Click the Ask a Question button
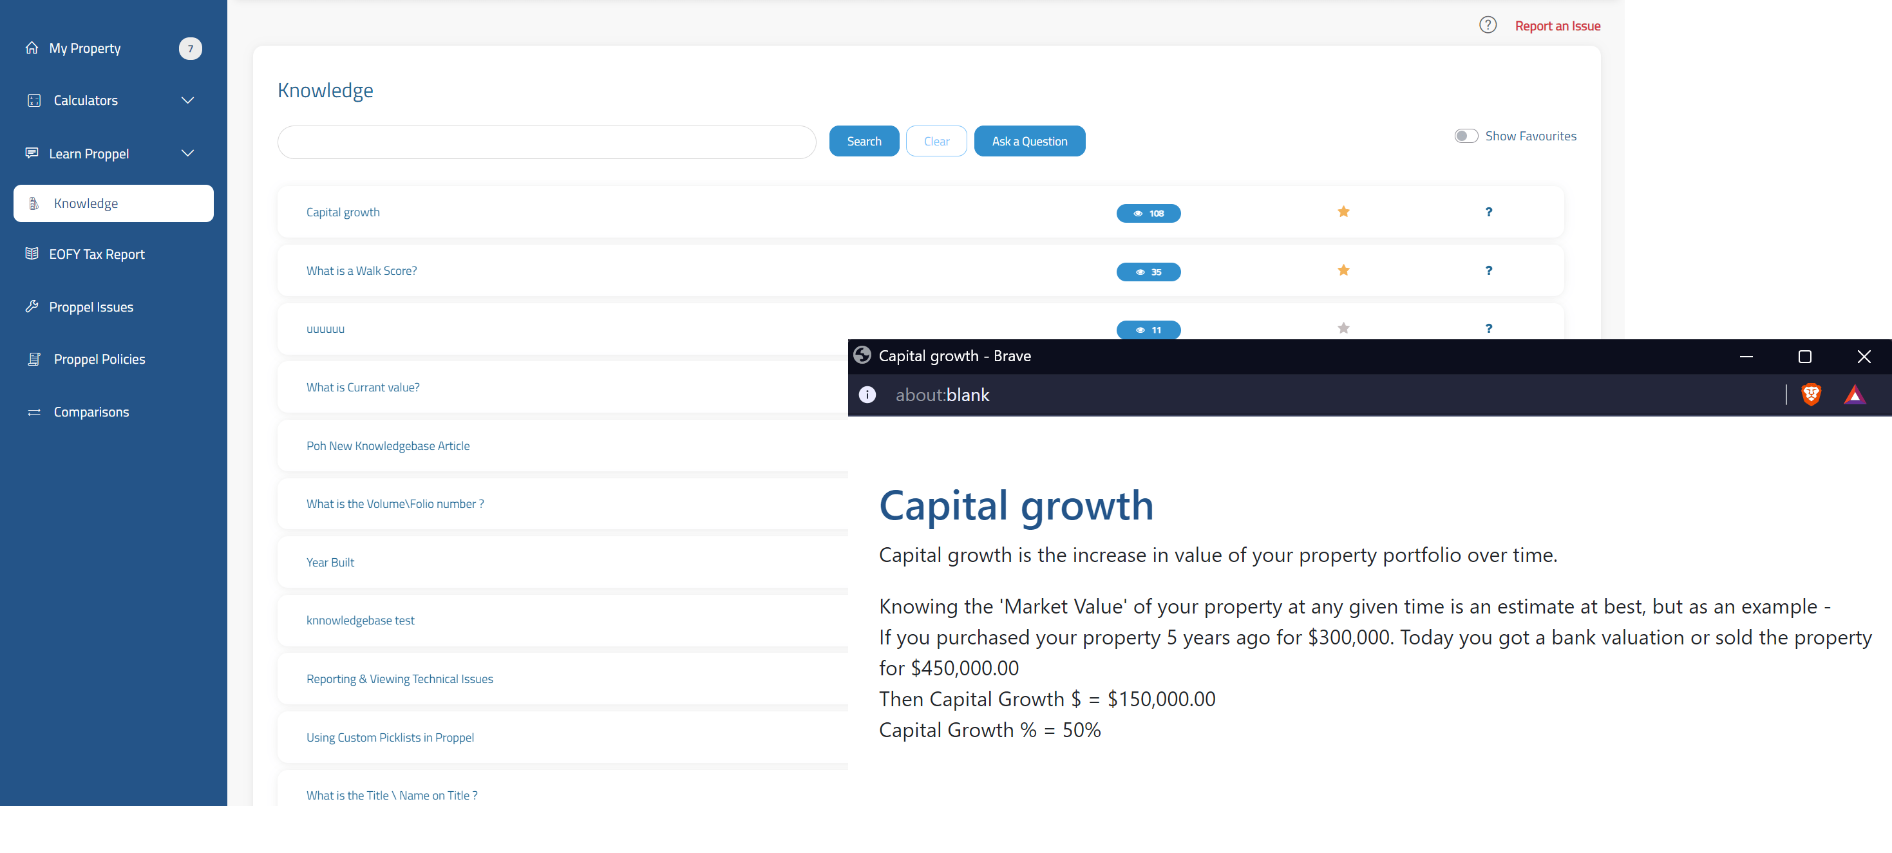 coord(1029,141)
